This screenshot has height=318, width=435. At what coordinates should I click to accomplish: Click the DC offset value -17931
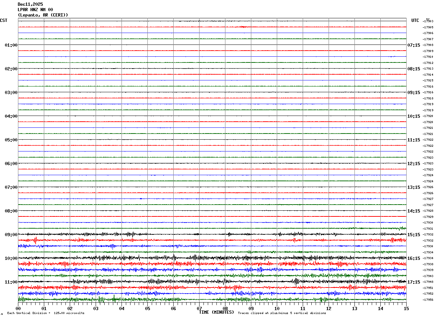click(428, 229)
